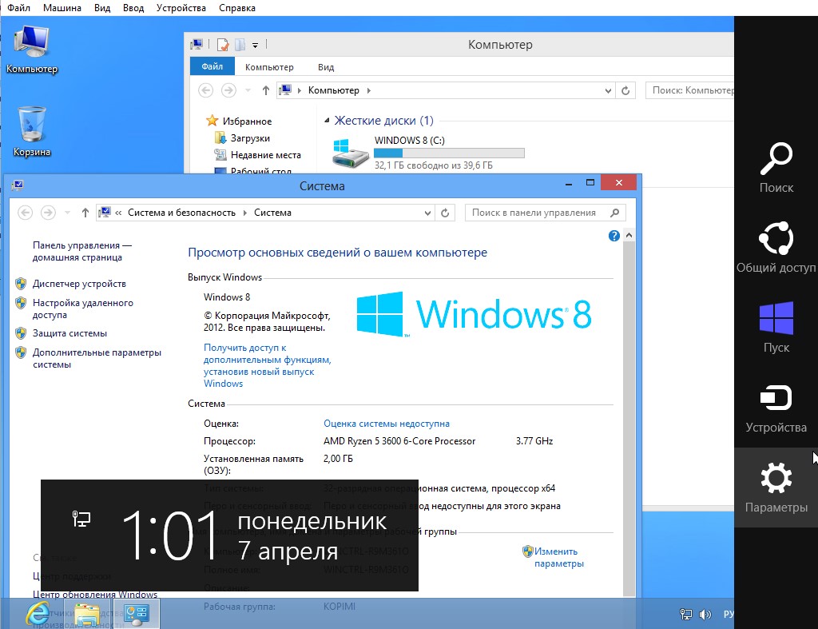Open the Search (Поиск) charm

[x=776, y=168]
